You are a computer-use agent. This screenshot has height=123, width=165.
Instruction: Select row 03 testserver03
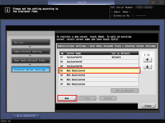click(99, 66)
